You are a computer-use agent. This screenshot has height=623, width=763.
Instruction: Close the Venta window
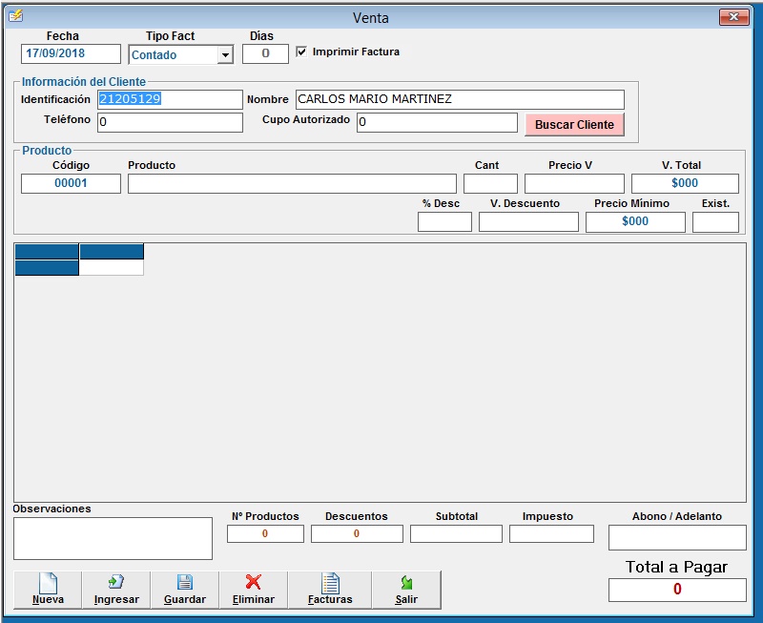(x=732, y=17)
